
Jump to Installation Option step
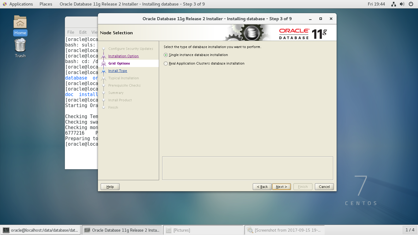(123, 56)
